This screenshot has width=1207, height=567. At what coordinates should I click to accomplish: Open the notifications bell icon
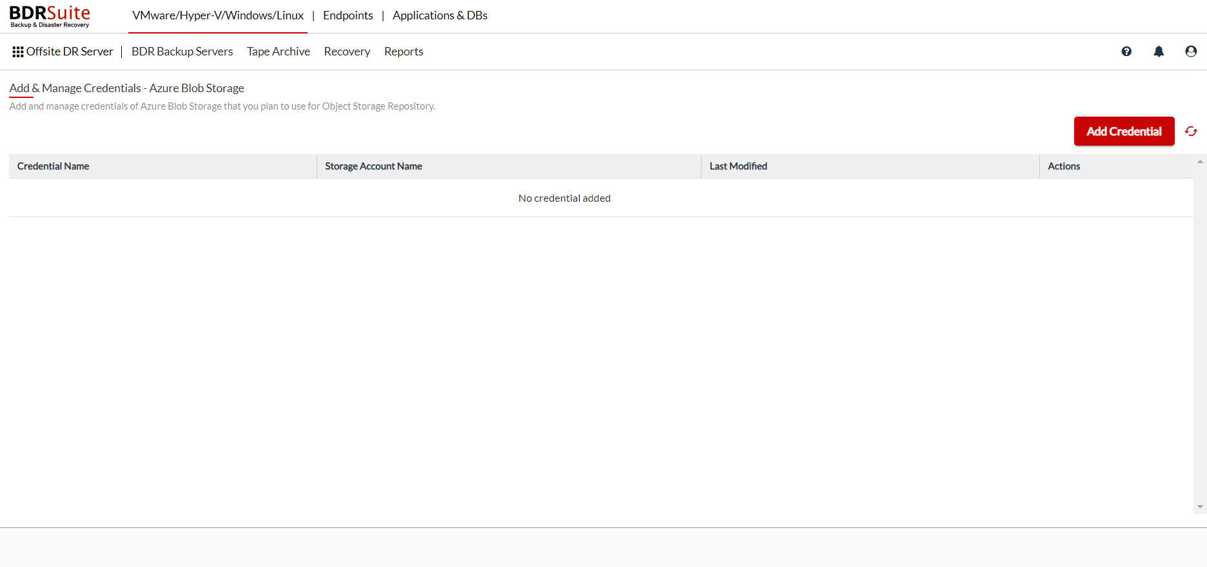coord(1159,52)
